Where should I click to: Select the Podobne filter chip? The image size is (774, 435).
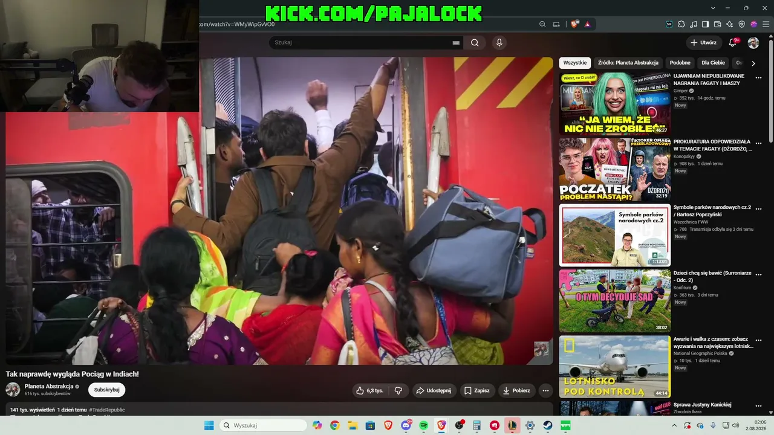(x=680, y=63)
